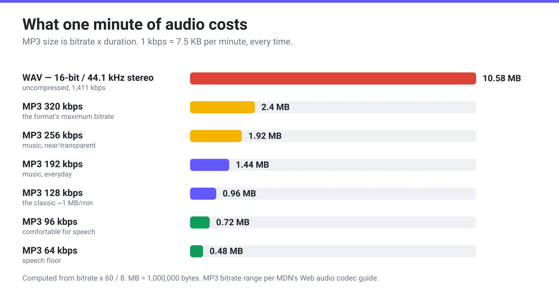Click the orange MP3 320 kbps bar
The height and width of the screenshot is (300, 559).
tap(222, 107)
